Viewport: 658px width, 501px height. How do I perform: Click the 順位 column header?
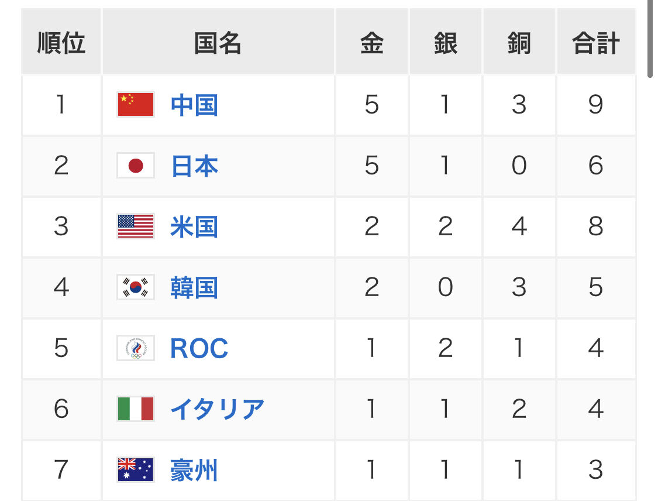[61, 43]
